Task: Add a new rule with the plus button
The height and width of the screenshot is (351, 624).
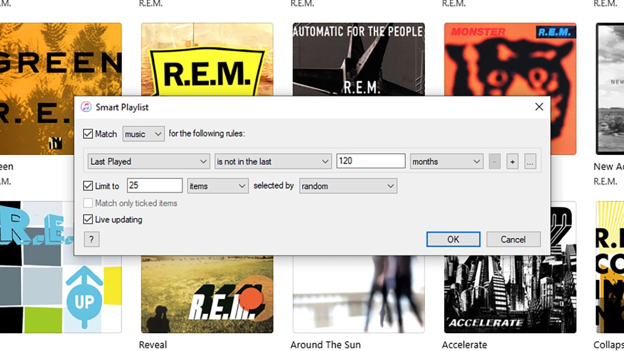Action: tap(513, 161)
